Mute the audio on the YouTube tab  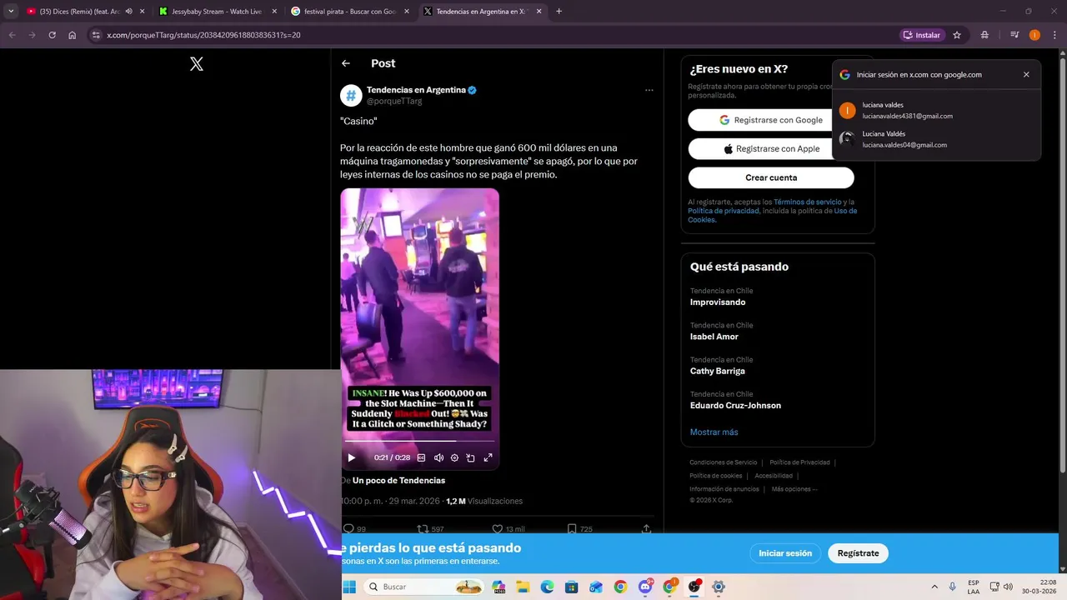point(128,12)
